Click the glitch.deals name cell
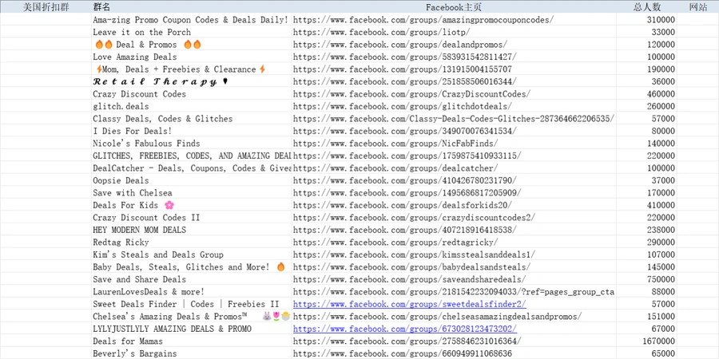The image size is (719, 359). click(x=192, y=106)
